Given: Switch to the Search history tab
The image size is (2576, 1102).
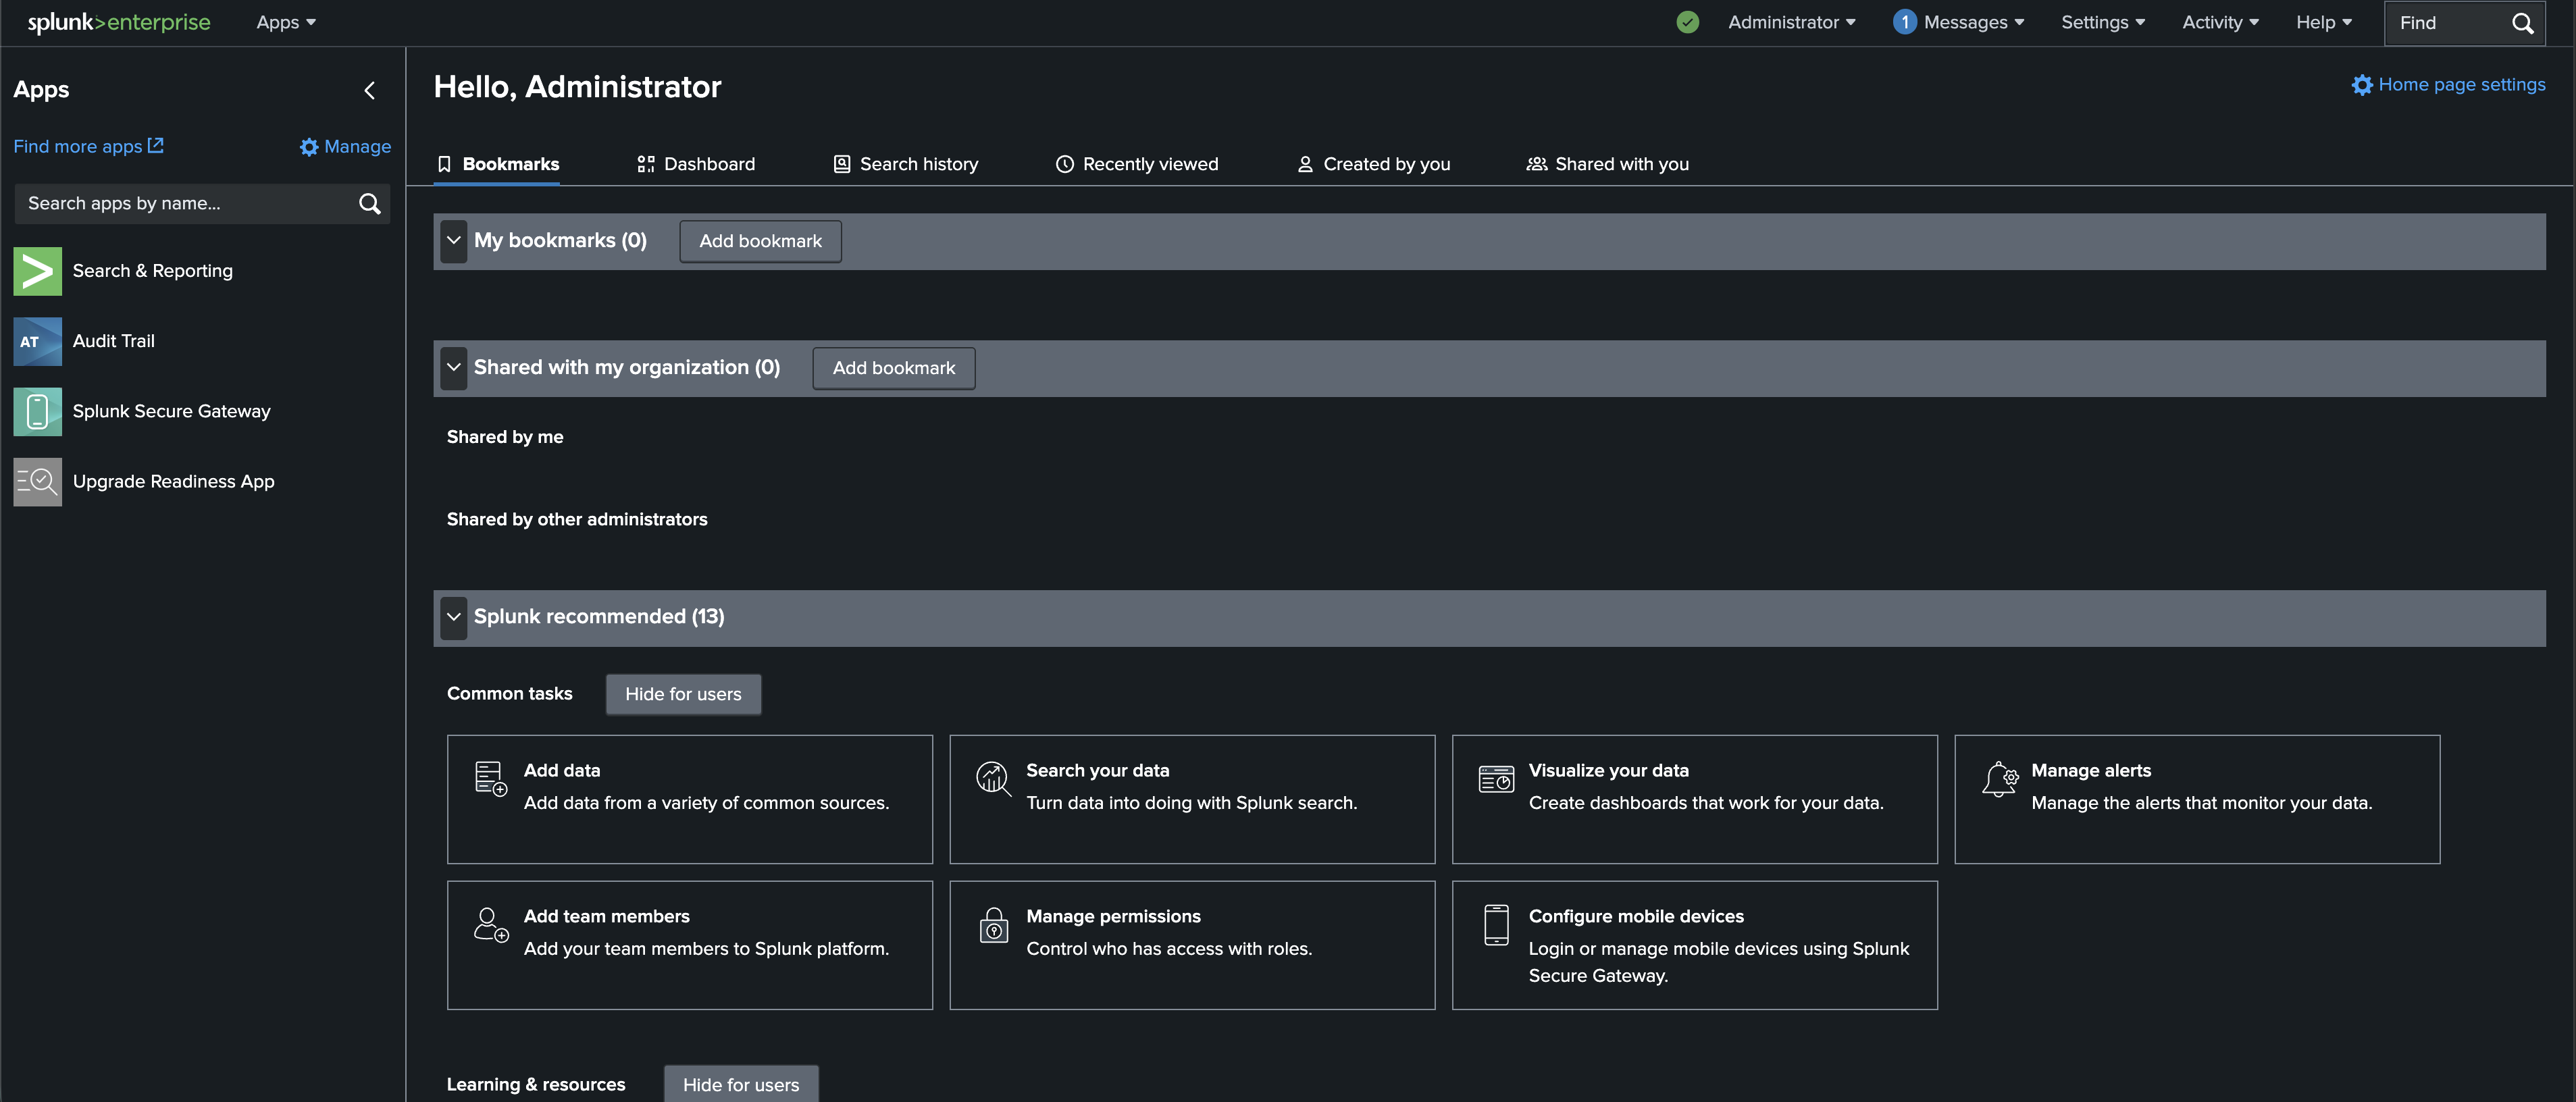Looking at the screenshot, I should coord(906,164).
